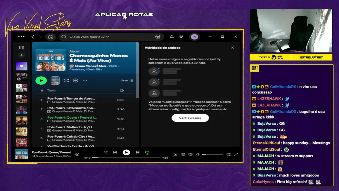This screenshot has width=339, height=191.
Task: Click the APLICAR ROTAS overlay title
Action: point(124,15)
